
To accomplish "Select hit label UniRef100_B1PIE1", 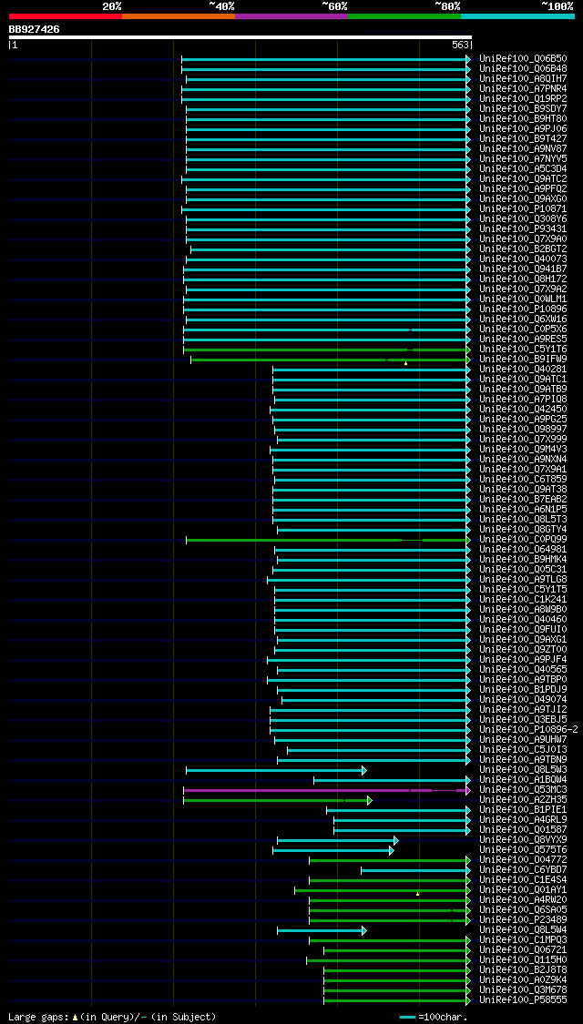I will click(523, 811).
